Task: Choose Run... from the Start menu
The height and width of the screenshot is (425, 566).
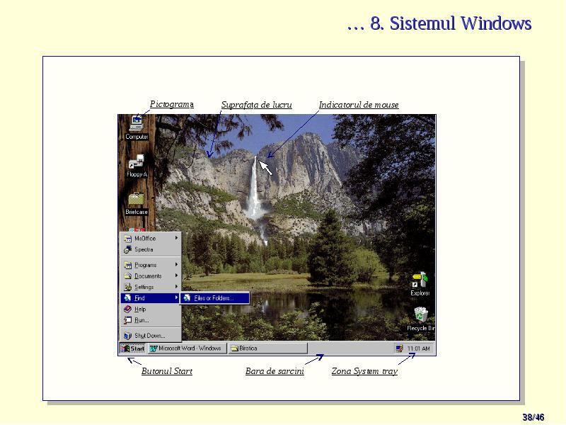Action: 151,320
